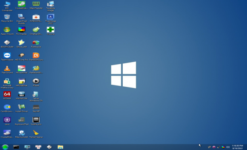The image size is (247, 150).
Task: Click the rainbow display tray icon
Action: 223,147
